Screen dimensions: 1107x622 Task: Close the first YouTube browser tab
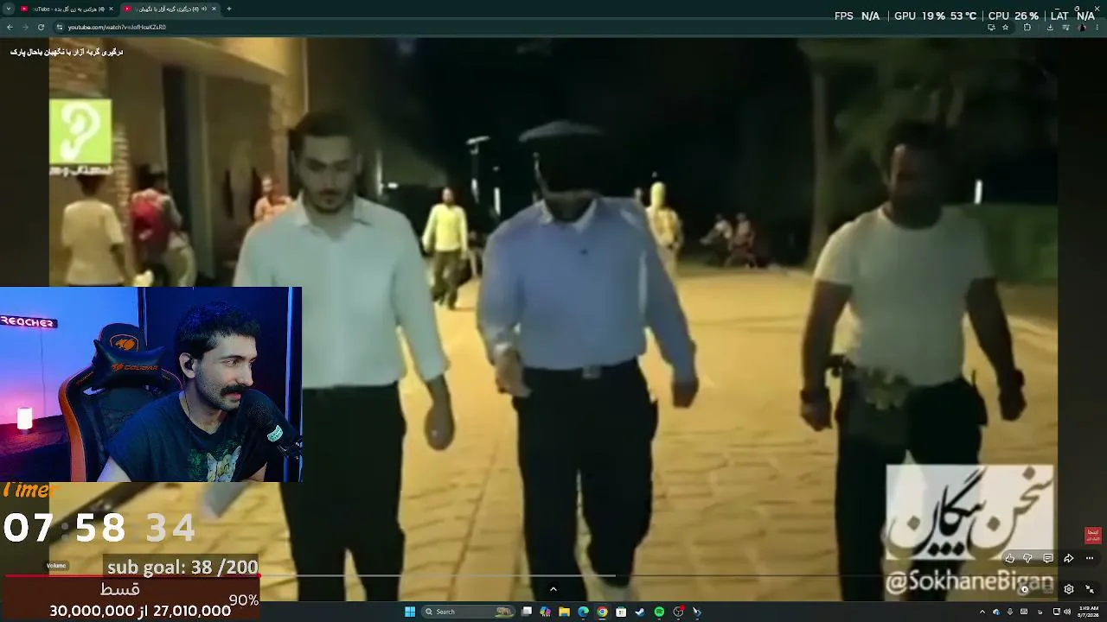pyautogui.click(x=111, y=9)
